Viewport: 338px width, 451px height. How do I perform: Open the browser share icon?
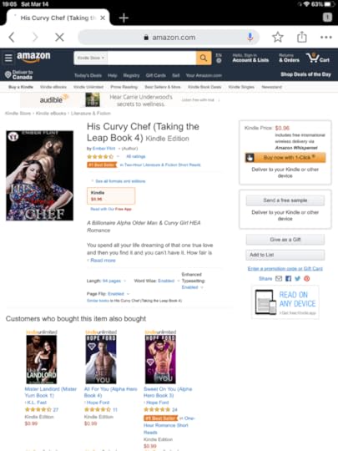point(302,37)
